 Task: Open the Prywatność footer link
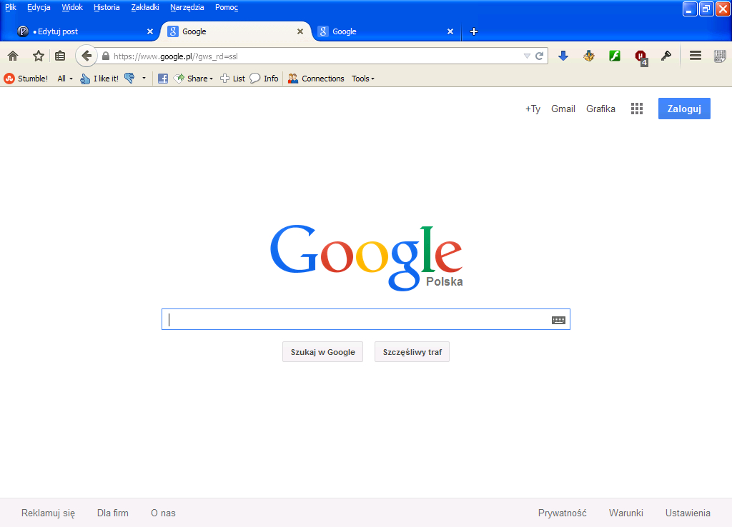(562, 513)
